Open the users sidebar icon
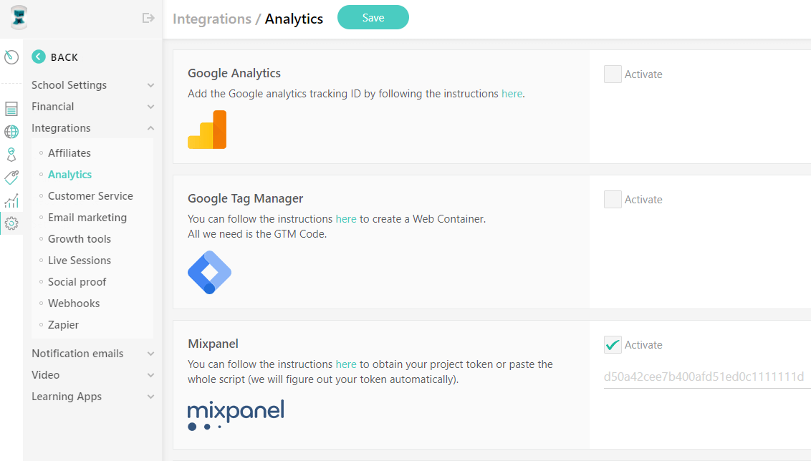811x461 pixels. click(11, 155)
